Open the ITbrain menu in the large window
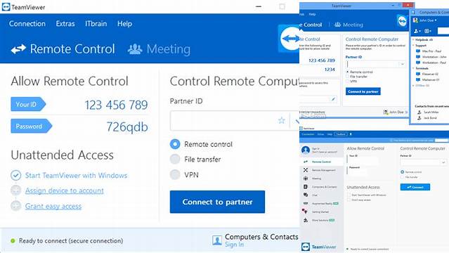Viewport: 449px width, 253px height. pos(96,23)
